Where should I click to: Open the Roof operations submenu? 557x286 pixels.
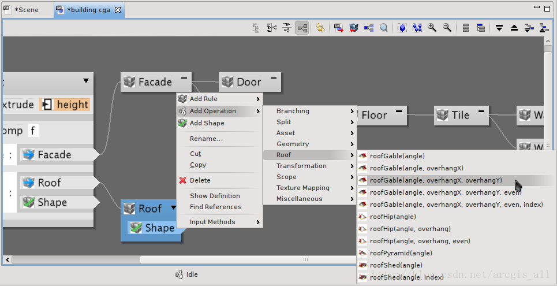(309, 155)
